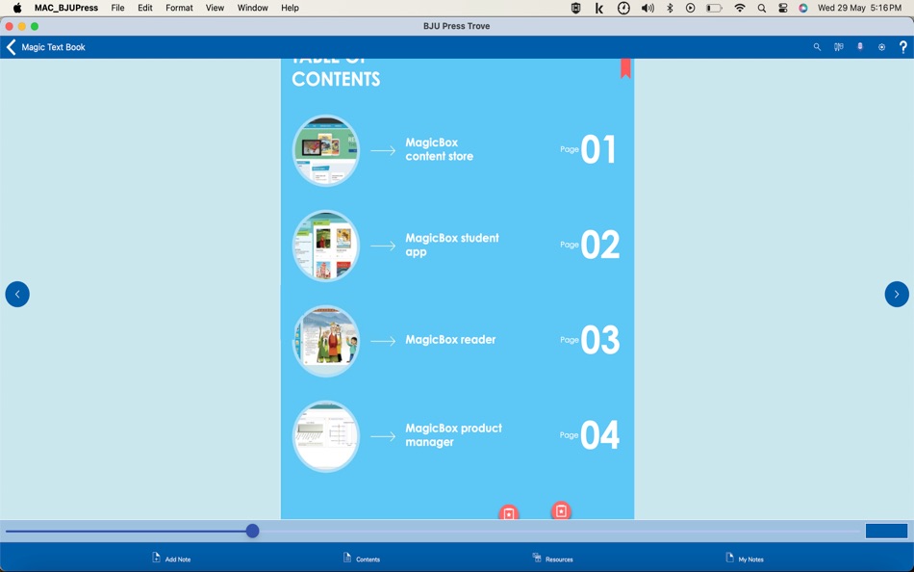
Task: Open the Edit menu
Action: [x=145, y=8]
